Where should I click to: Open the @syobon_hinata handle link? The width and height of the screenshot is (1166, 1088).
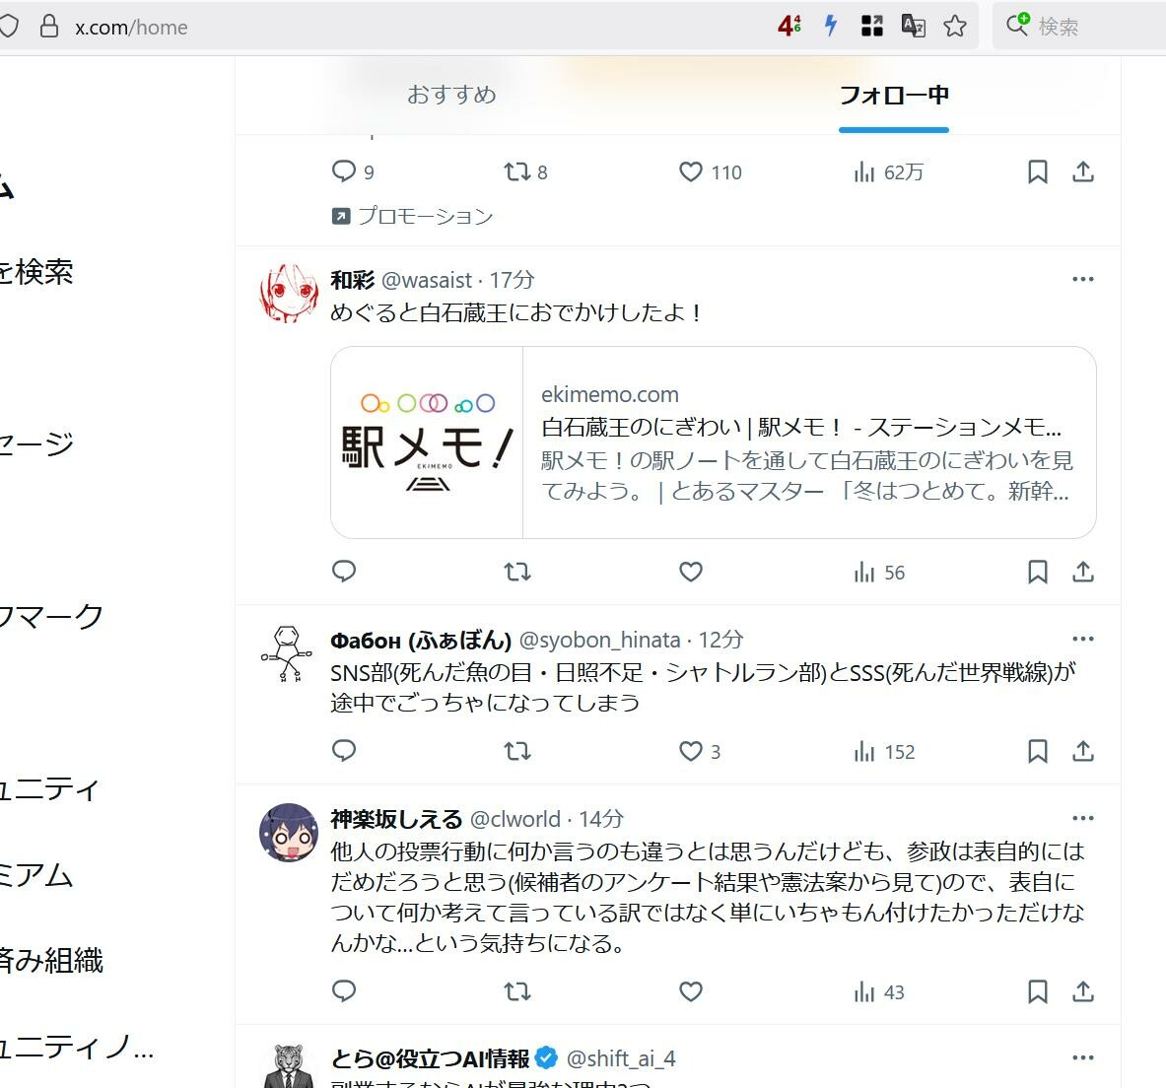coord(599,640)
